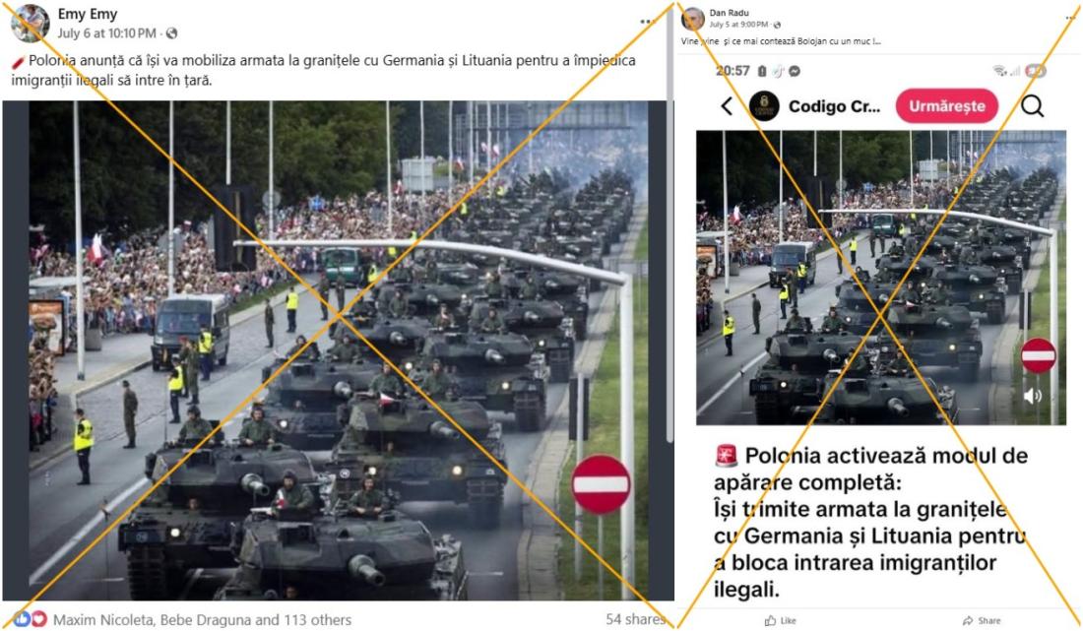Viewport: 1083px width, 631px height.
Task: Show who reacted with like and love icons
Action: click(x=31, y=619)
